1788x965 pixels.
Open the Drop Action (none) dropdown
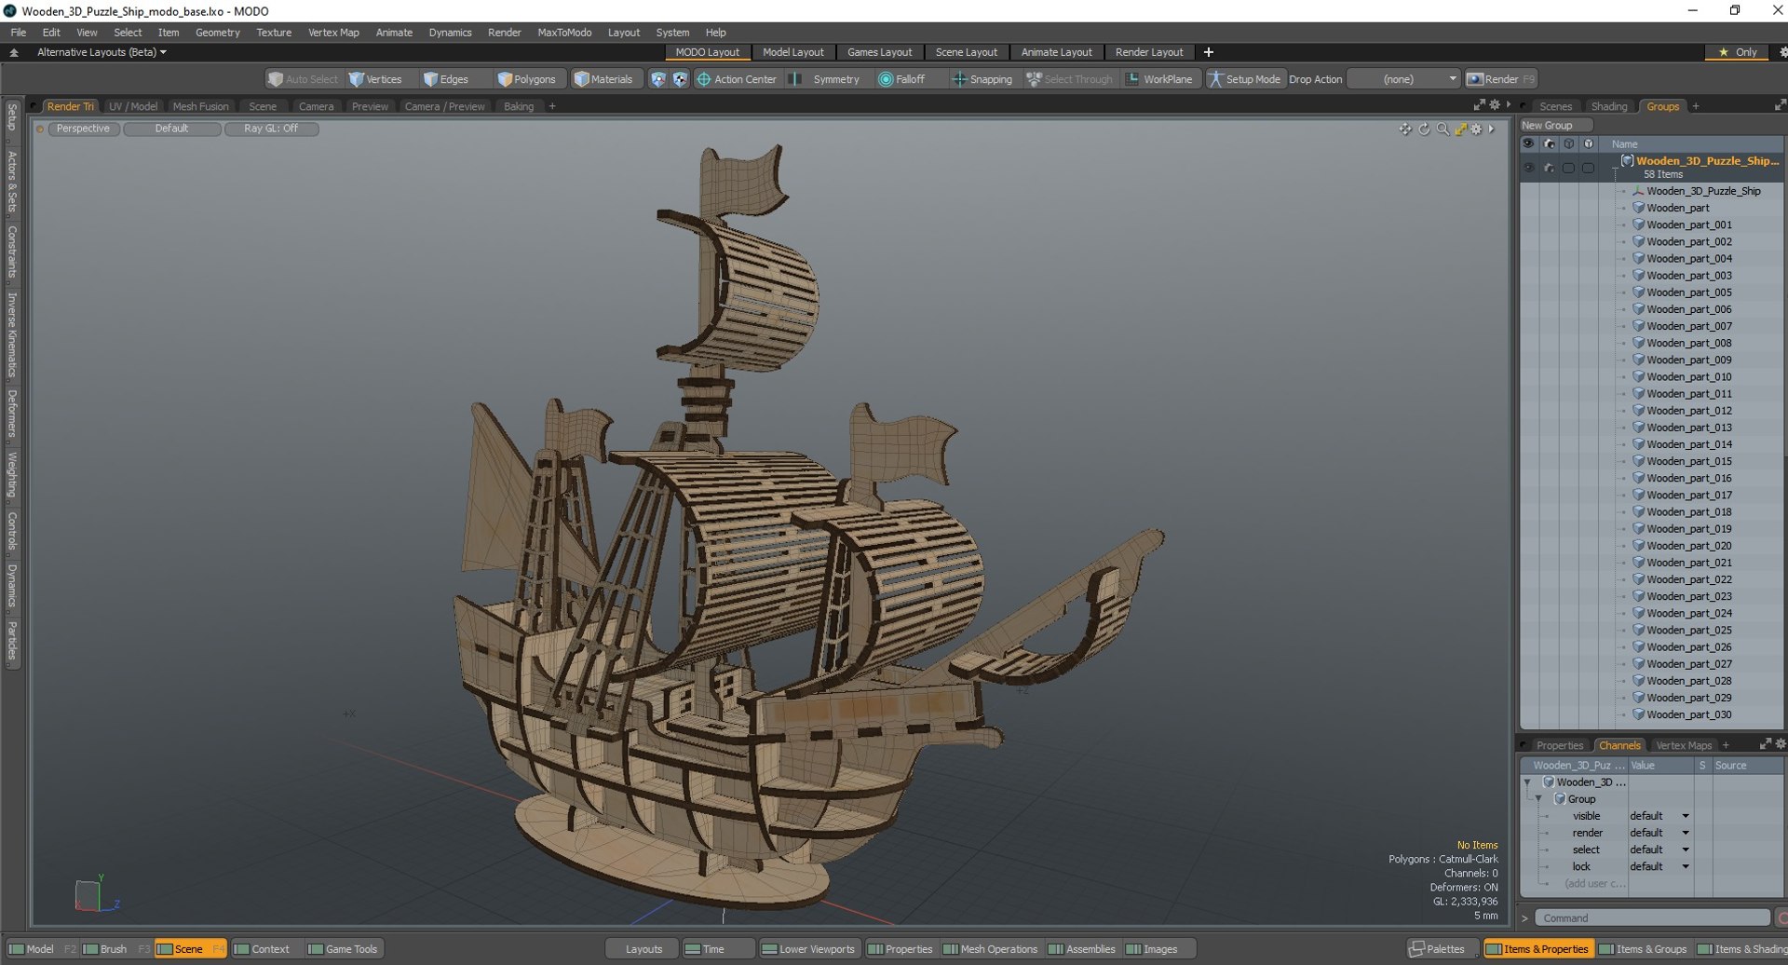pos(1403,79)
